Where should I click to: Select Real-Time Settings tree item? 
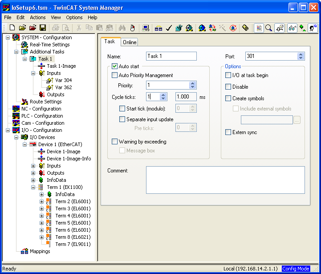(x=50, y=45)
